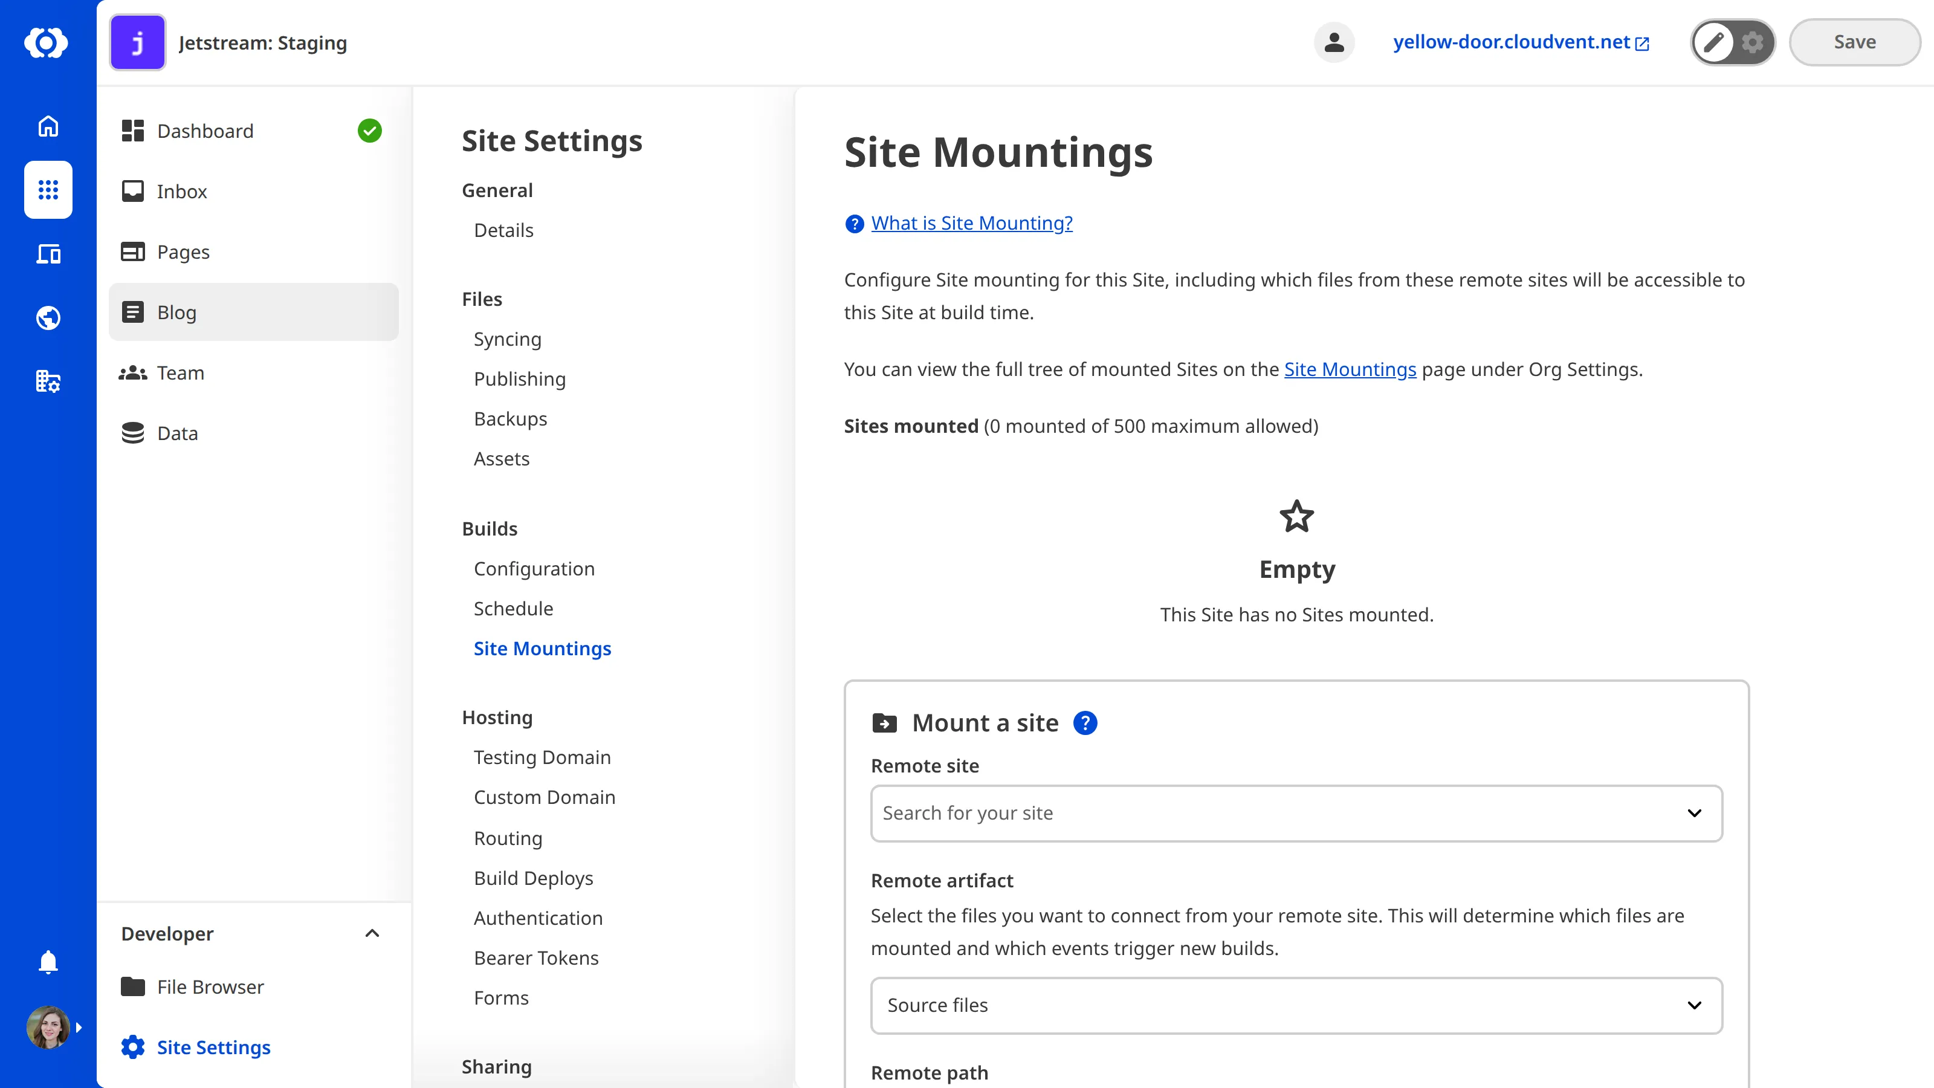The image size is (1934, 1088).
Task: Open Home using the house icon in sidebar
Action: (47, 126)
